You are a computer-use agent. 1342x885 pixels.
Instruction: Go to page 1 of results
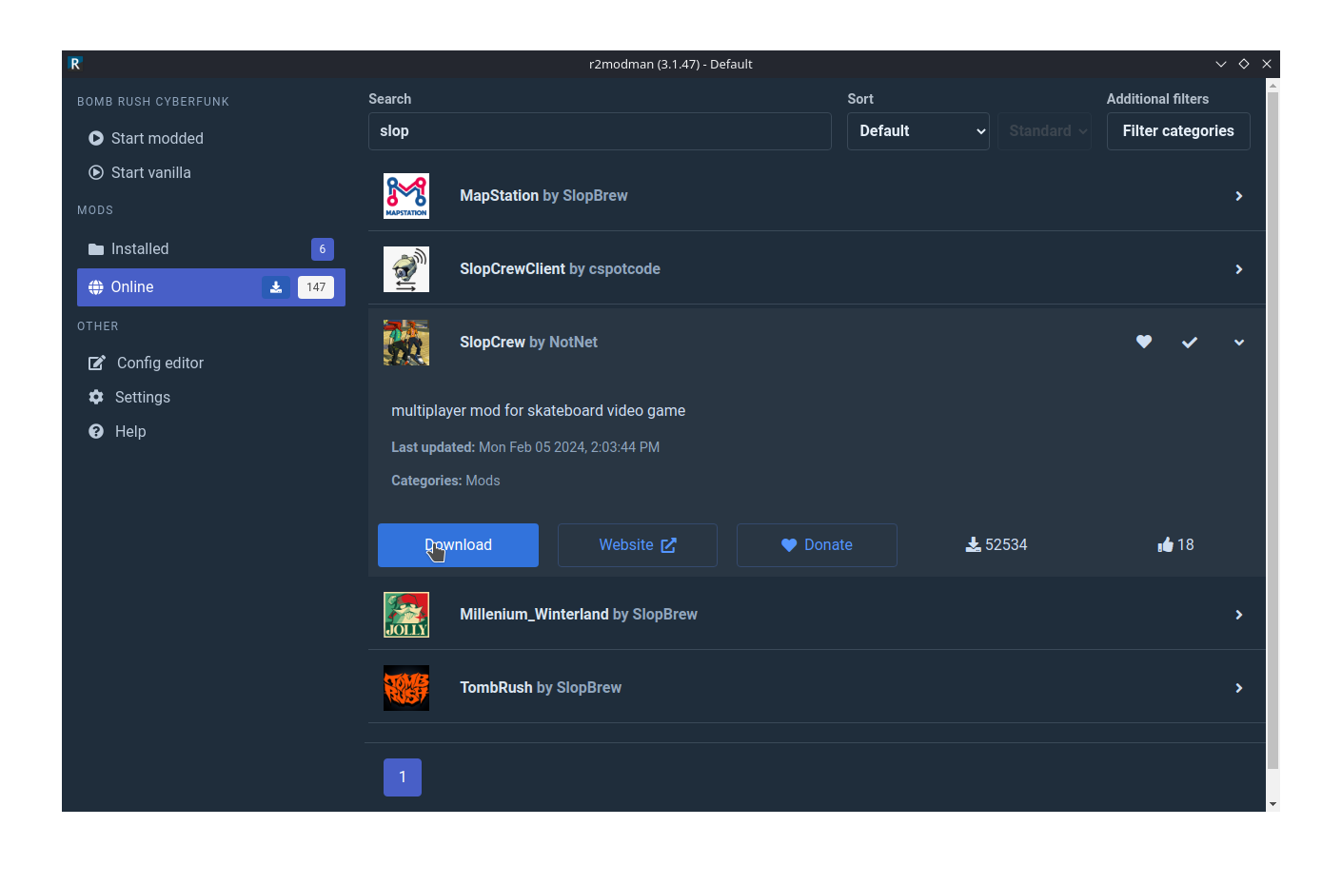[x=403, y=777]
